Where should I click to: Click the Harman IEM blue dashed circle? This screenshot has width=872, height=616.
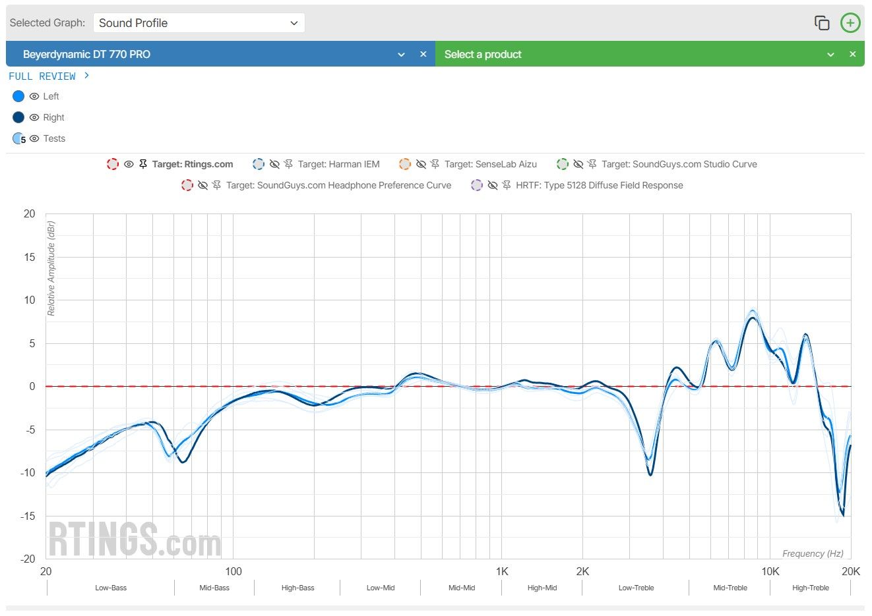[x=259, y=164]
